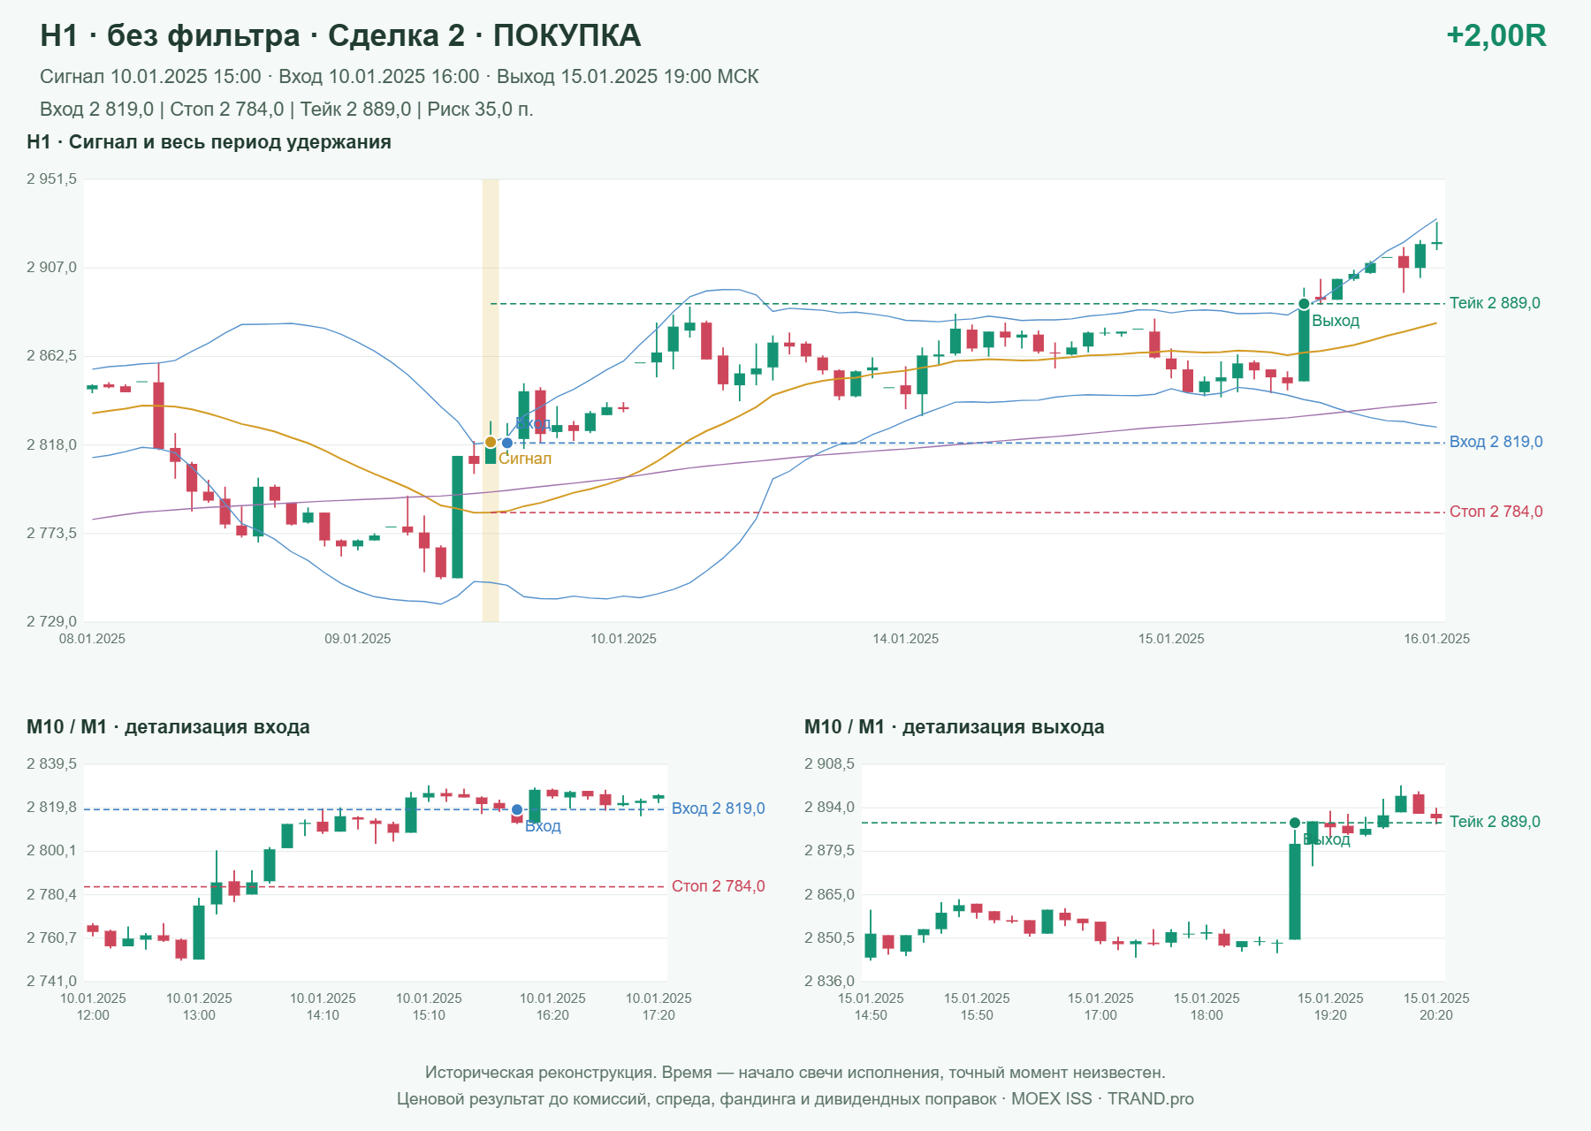Click the 16.01.2025 date on H1 axis
This screenshot has width=1591, height=1131.
pos(1436,639)
